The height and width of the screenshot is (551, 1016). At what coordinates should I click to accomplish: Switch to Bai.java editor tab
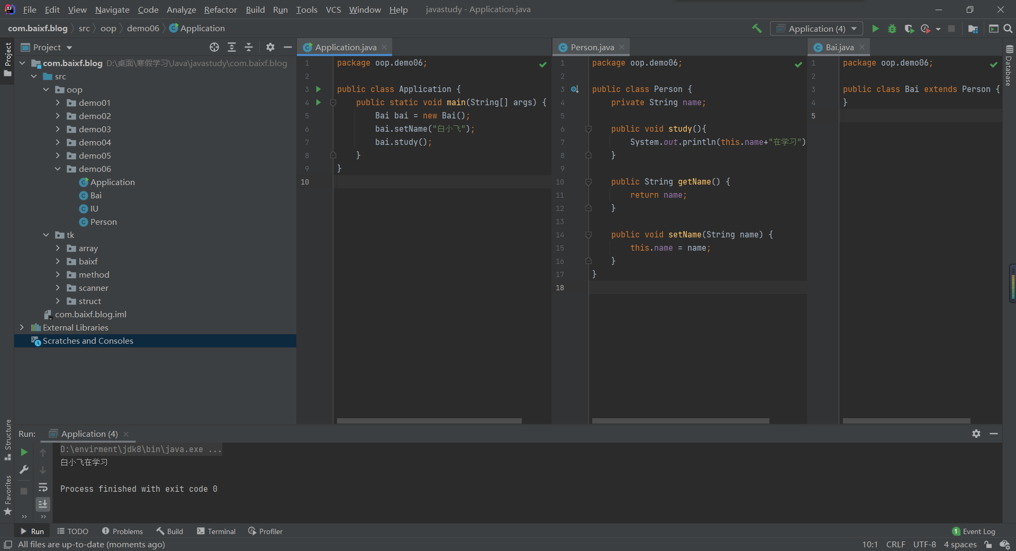coord(839,47)
